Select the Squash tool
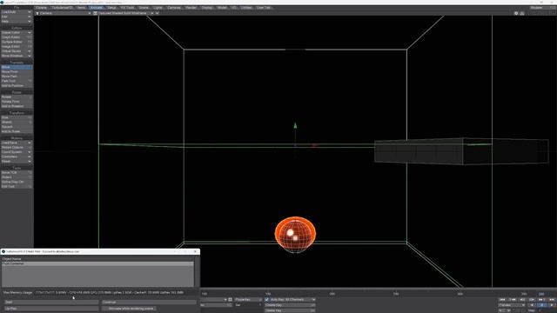The width and height of the screenshot is (557, 313). tap(17, 127)
